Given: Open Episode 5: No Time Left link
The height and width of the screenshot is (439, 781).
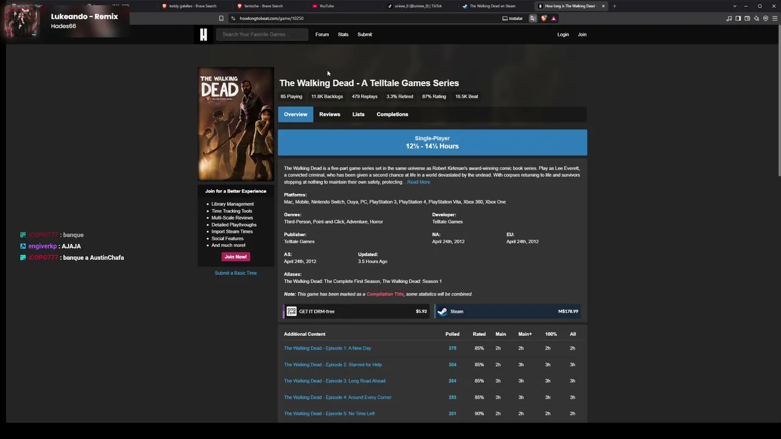Looking at the screenshot, I should [329, 413].
